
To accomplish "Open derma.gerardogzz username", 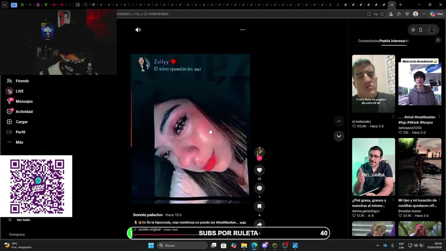I will [x=366, y=211].
